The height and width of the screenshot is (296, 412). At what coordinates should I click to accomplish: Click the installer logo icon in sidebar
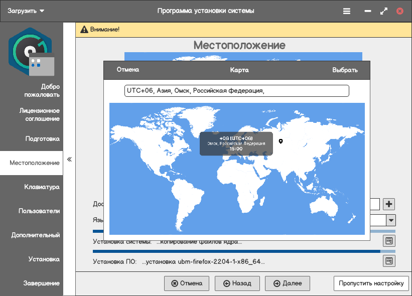pyautogui.click(x=31, y=52)
